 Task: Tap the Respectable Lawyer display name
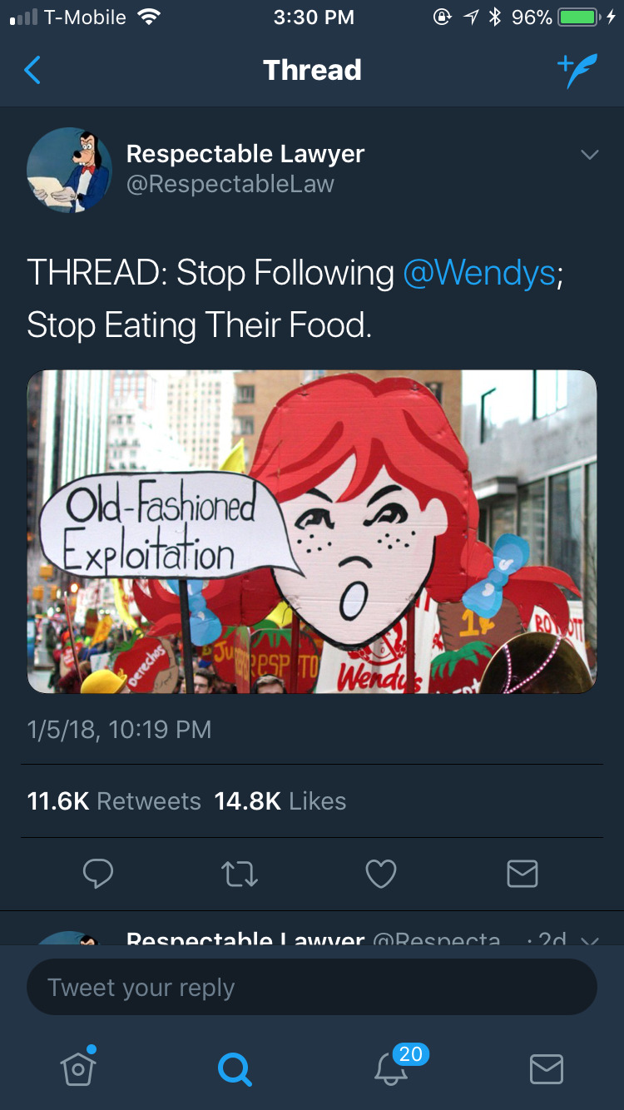pyautogui.click(x=245, y=154)
